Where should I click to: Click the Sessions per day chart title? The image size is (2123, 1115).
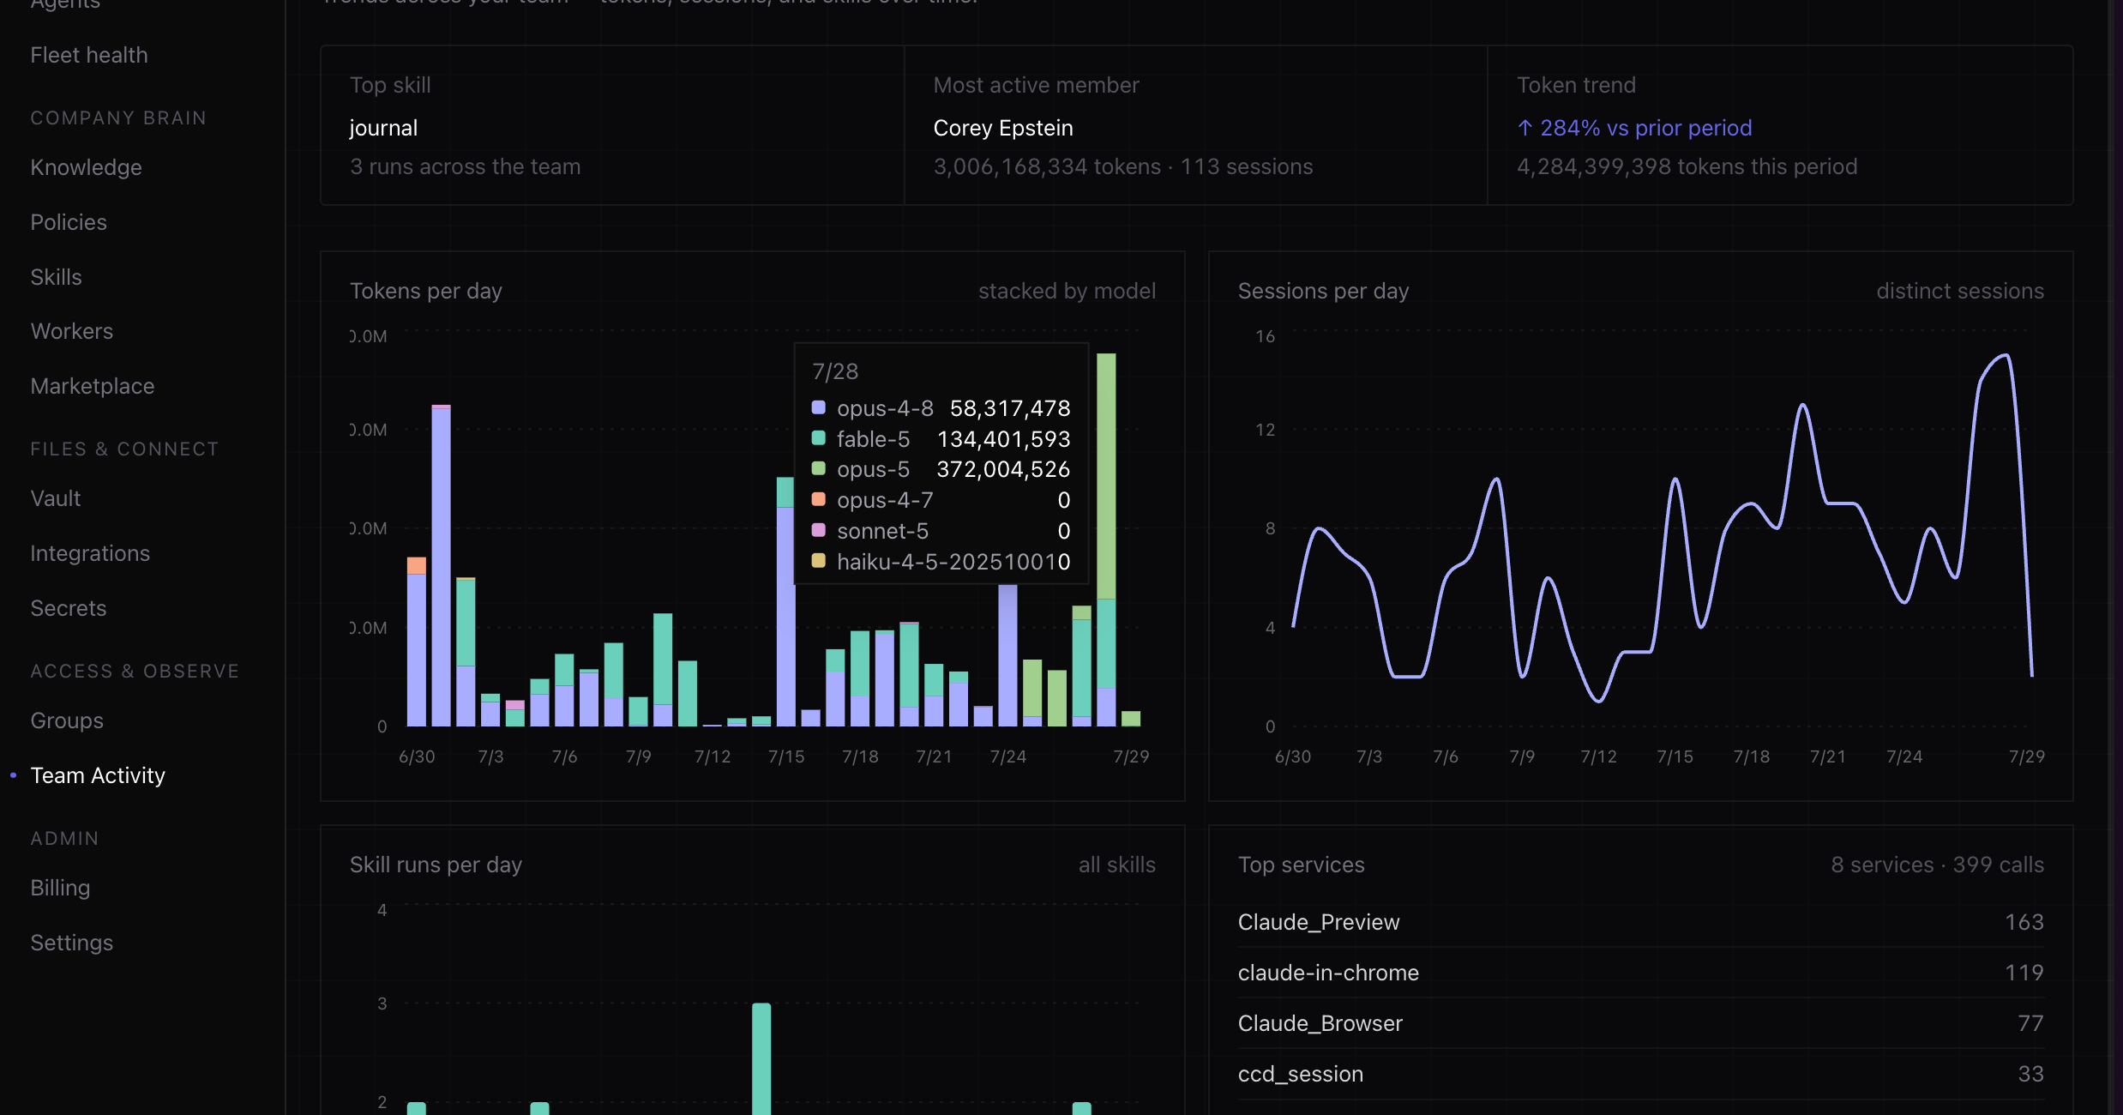[1323, 291]
